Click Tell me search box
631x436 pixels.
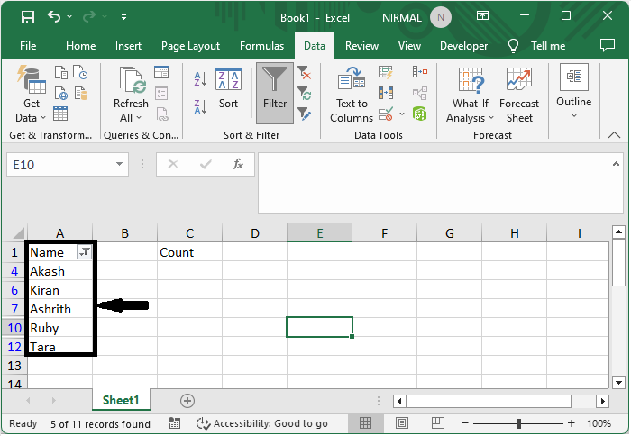(537, 46)
